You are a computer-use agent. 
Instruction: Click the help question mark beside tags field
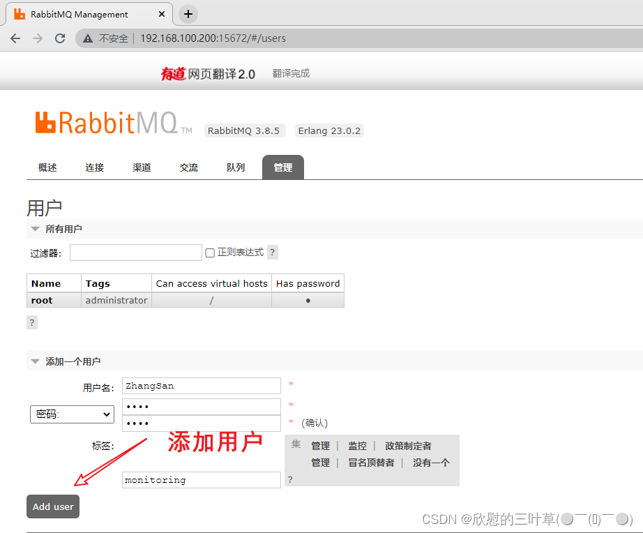click(290, 479)
